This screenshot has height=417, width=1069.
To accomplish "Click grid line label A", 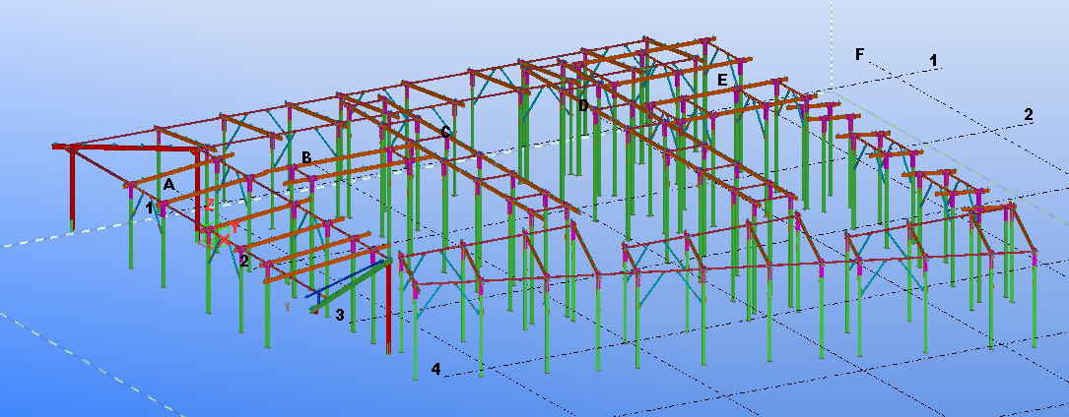I will coord(168,184).
